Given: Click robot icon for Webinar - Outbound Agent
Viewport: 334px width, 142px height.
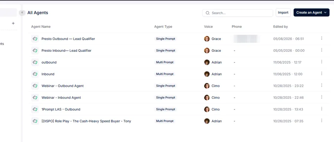Looking at the screenshot, I should tap(35, 86).
